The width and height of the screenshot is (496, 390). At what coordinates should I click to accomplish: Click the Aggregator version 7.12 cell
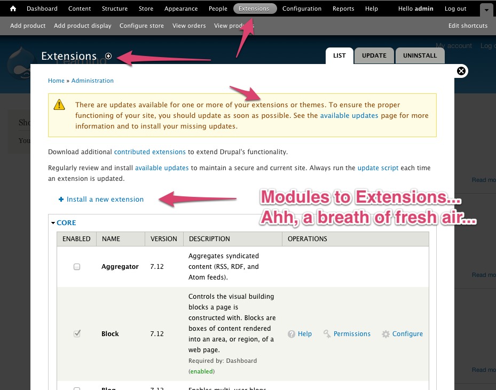(x=157, y=267)
